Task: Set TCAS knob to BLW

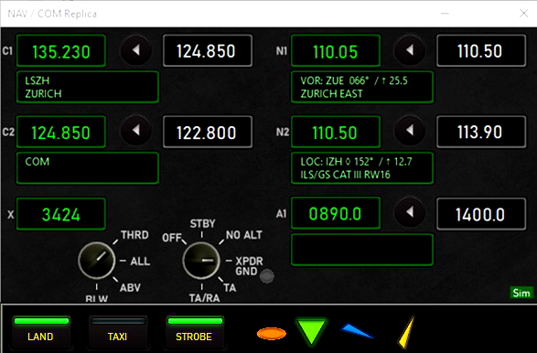Action: point(97,298)
